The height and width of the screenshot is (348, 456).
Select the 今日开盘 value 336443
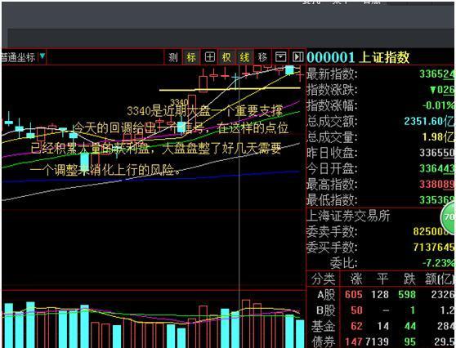[437, 168]
